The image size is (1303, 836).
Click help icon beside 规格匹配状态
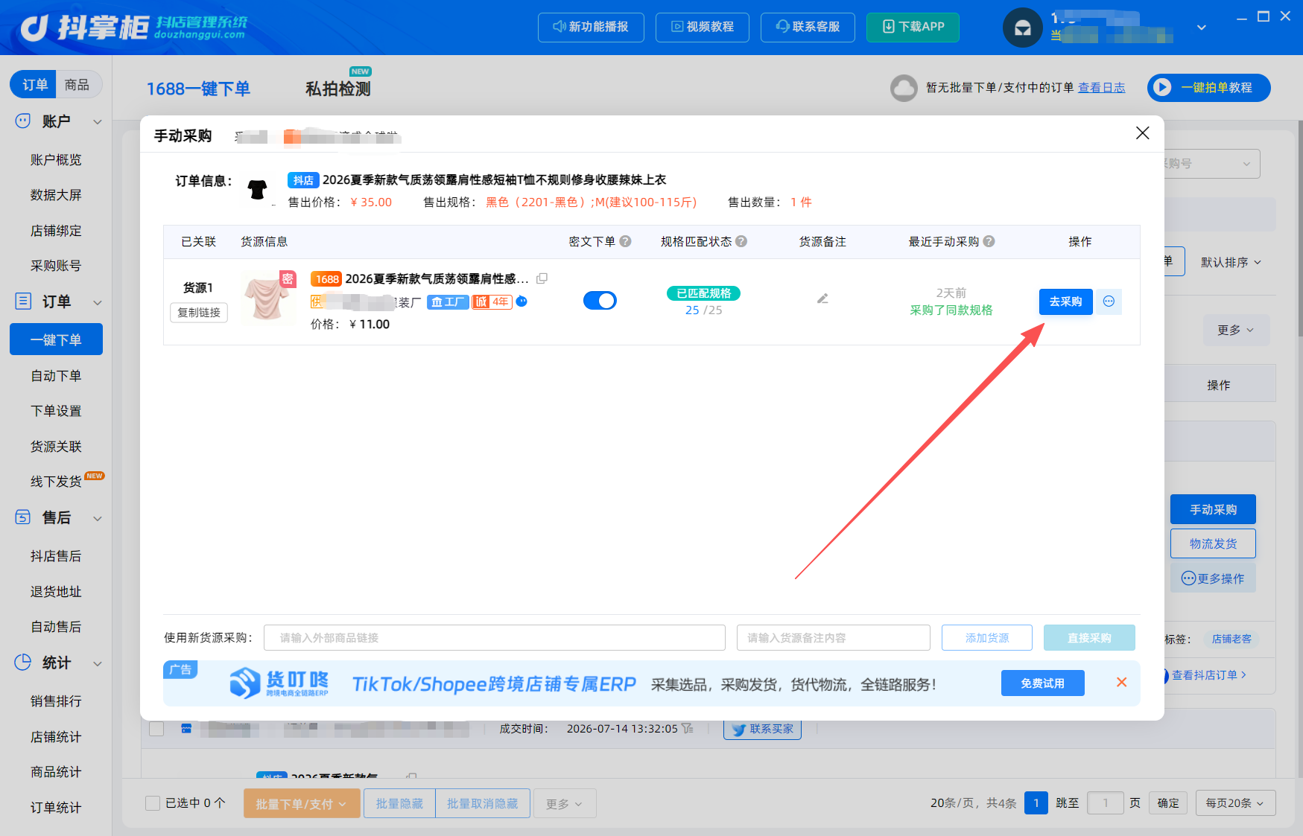point(741,241)
